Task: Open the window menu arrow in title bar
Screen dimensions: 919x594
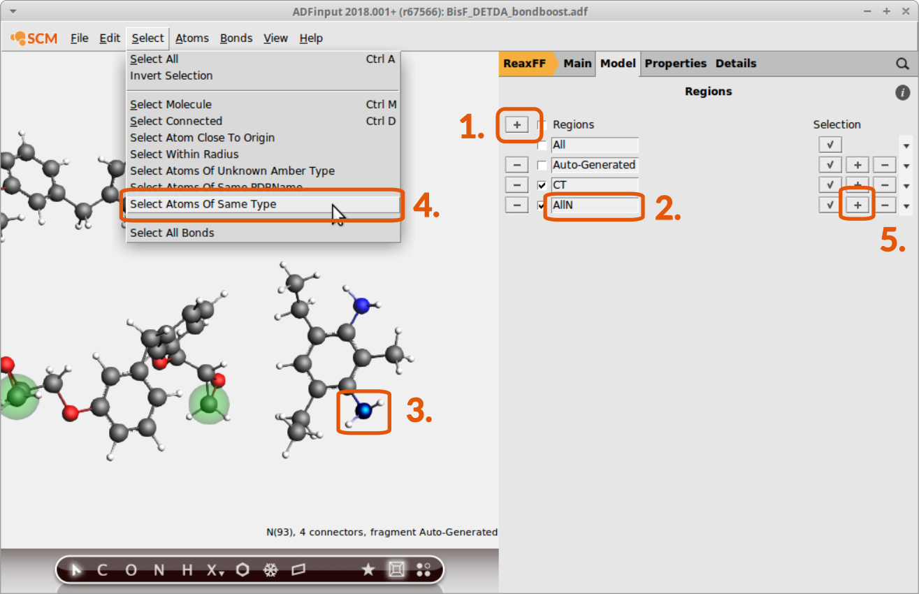Action: pos(13,12)
